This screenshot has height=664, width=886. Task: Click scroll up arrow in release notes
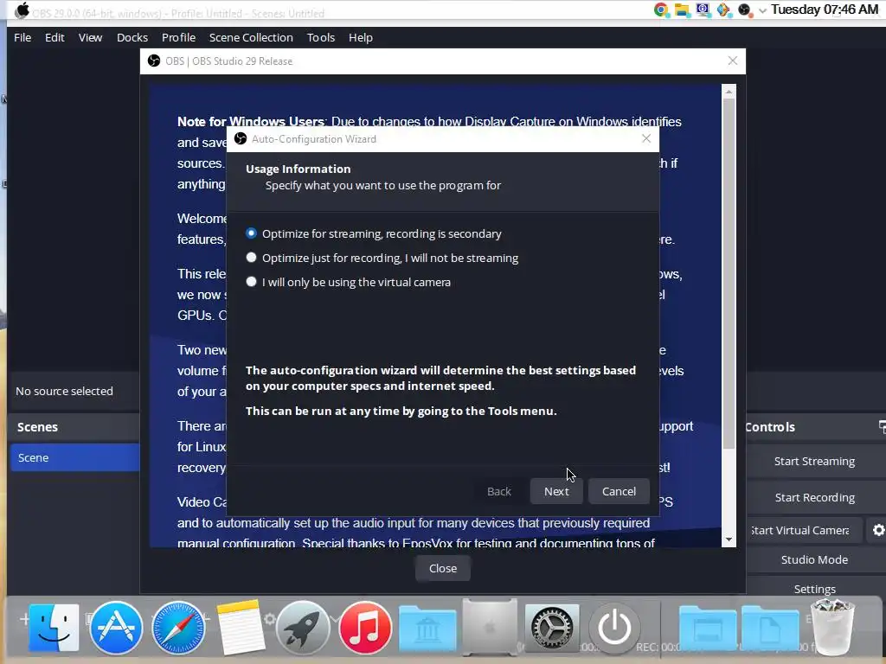click(x=729, y=92)
